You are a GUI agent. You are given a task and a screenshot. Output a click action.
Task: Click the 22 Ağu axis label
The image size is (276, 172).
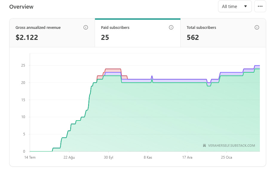pyautogui.click(x=69, y=157)
